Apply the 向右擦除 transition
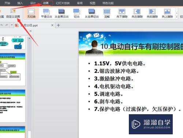The image size is (183, 138). coord(152,14)
